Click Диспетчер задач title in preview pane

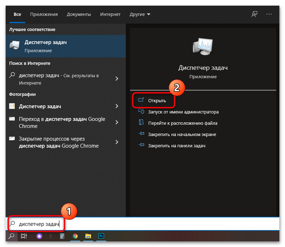pyautogui.click(x=203, y=68)
